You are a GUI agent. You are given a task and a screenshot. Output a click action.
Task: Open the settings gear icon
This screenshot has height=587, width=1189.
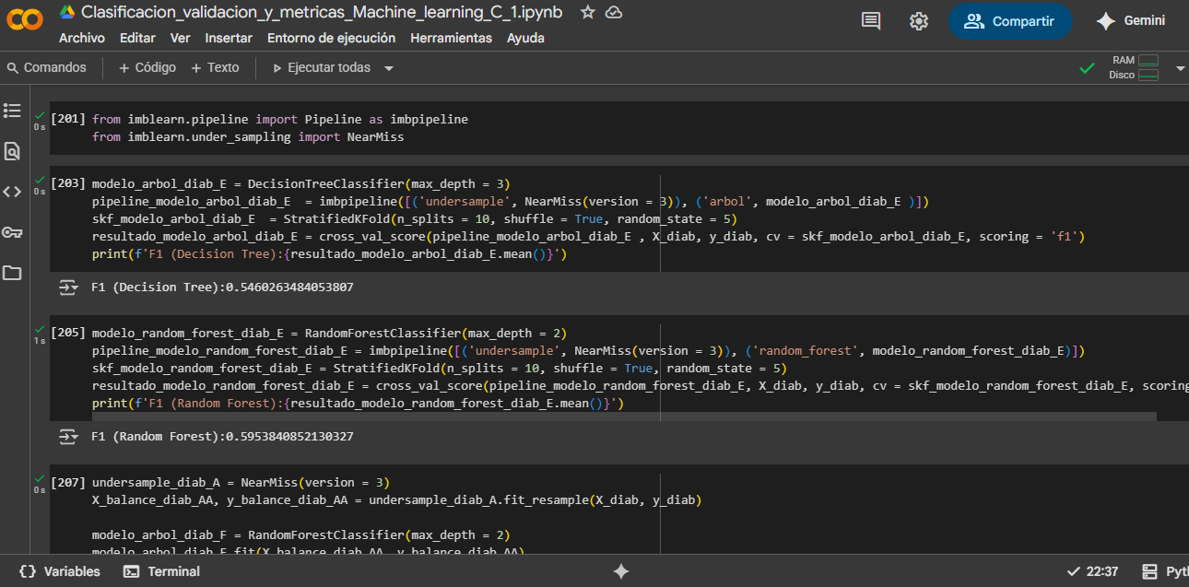[919, 21]
